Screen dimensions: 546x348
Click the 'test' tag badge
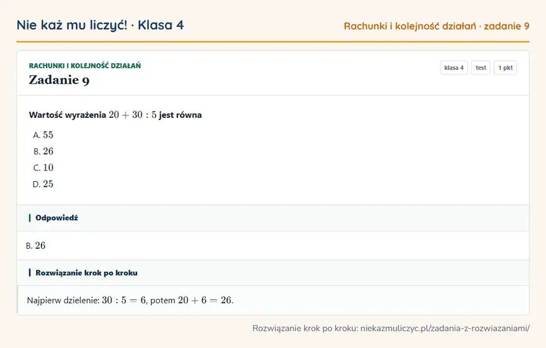[480, 68]
